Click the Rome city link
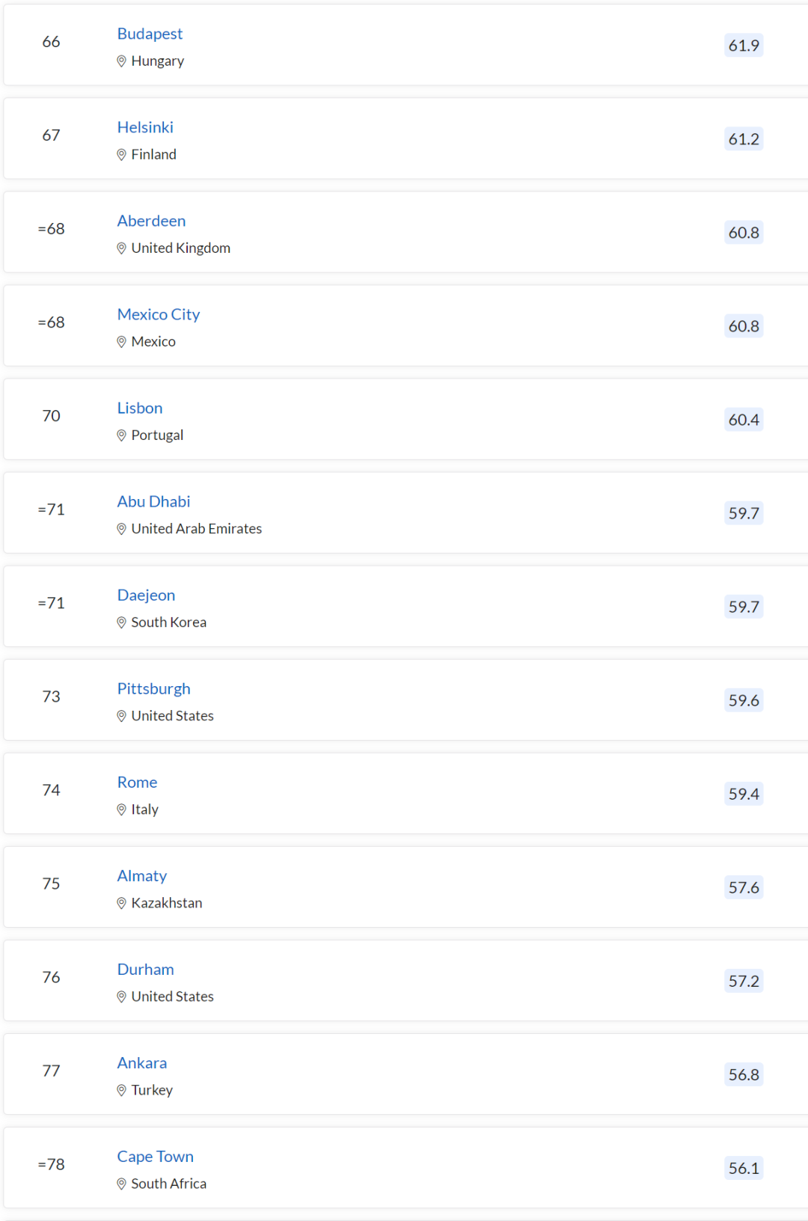 point(137,782)
